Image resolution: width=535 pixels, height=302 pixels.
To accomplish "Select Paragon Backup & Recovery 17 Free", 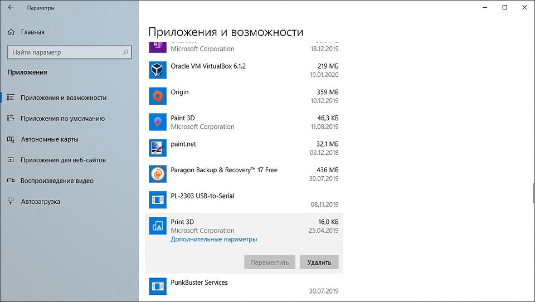I will [224, 170].
